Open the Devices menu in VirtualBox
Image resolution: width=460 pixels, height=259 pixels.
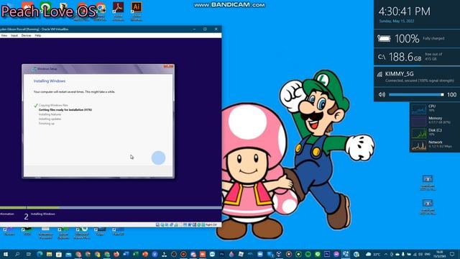tap(26, 35)
